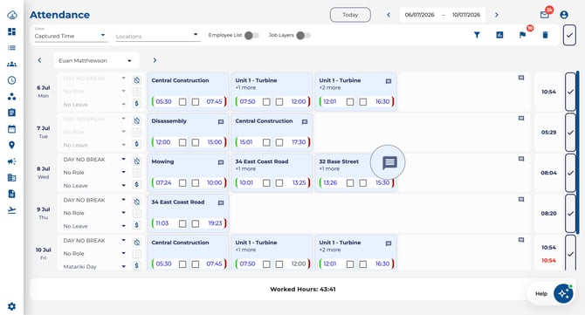Check second box on 13:26 Base Street entry
This screenshot has height=315, width=585.
click(362, 182)
